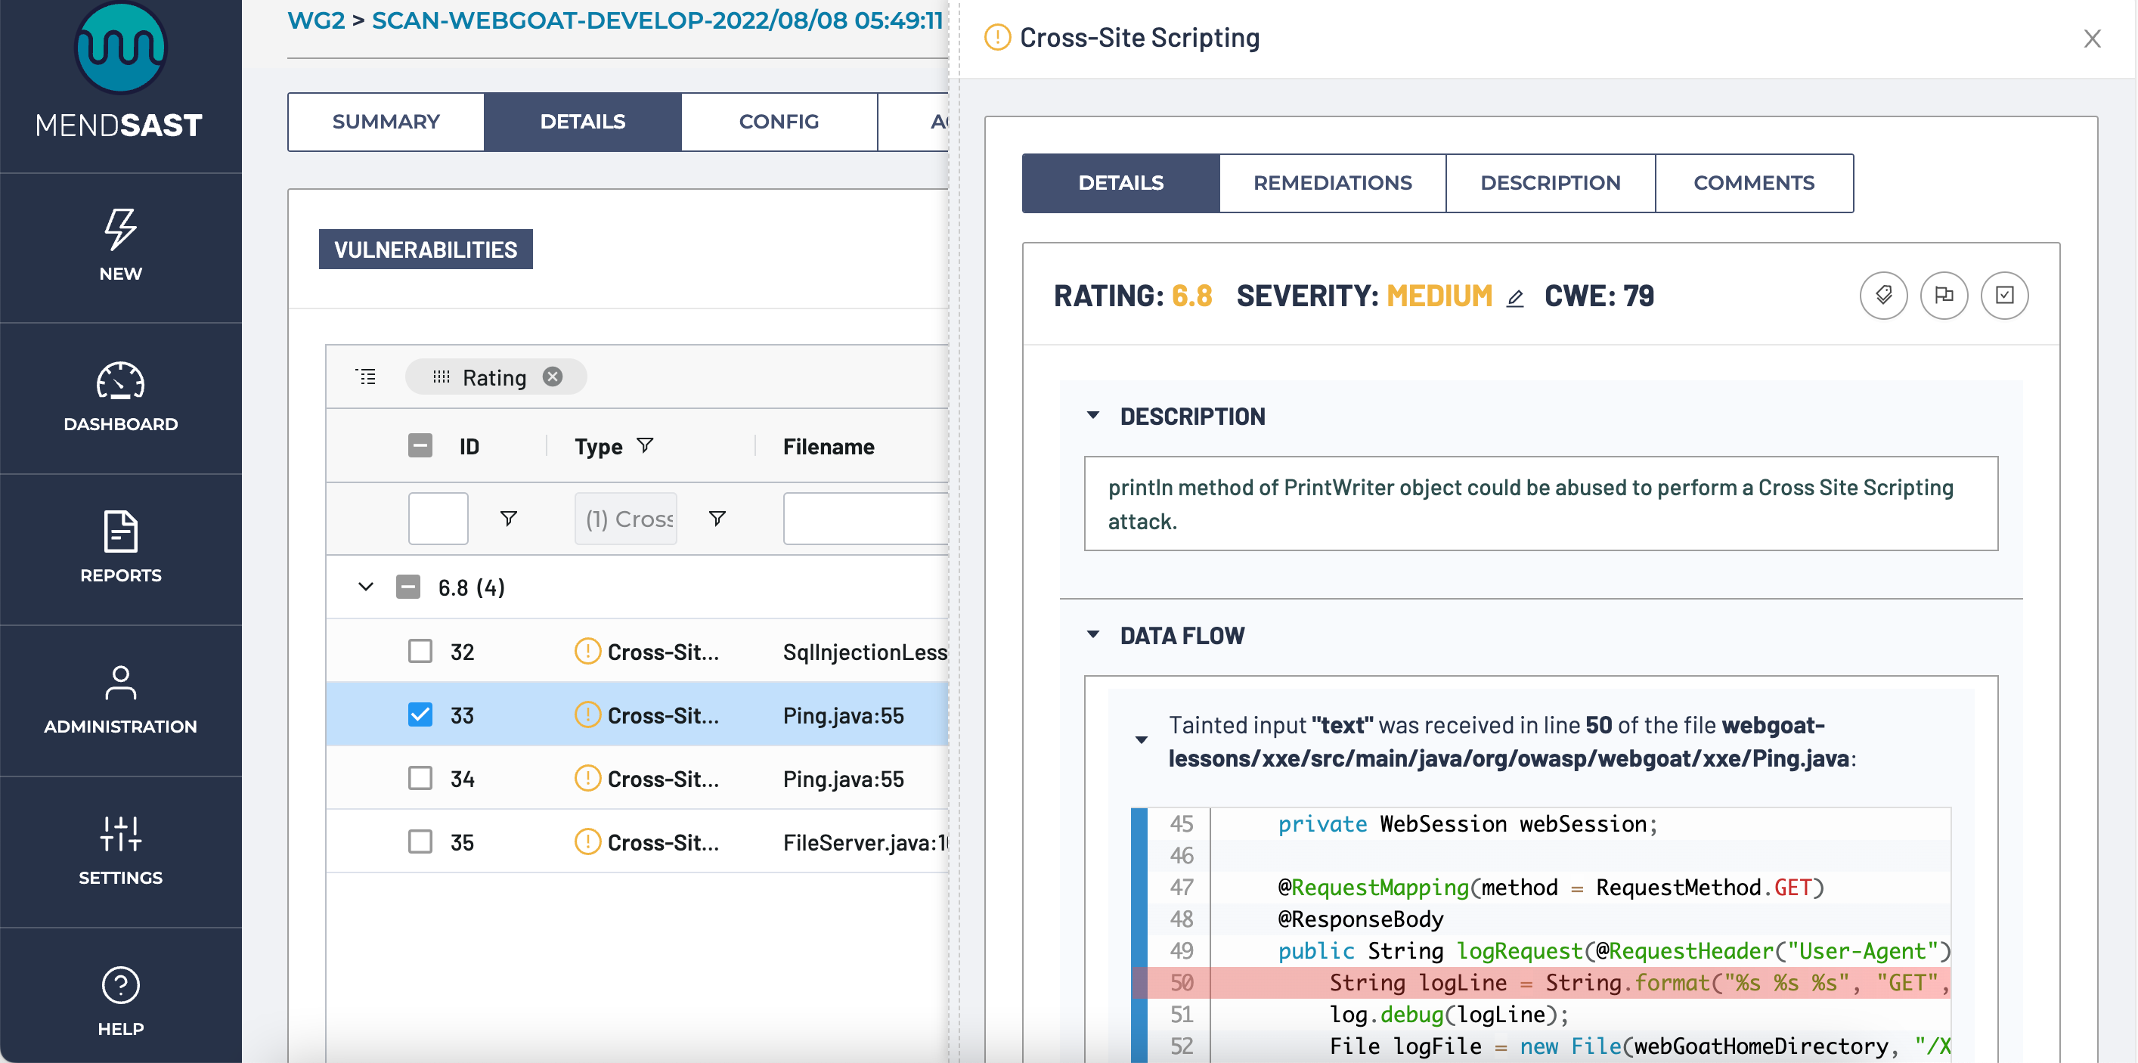Go to the Dashboard gauge icon
Viewport: 2138px width, 1063px height.
coord(120,382)
